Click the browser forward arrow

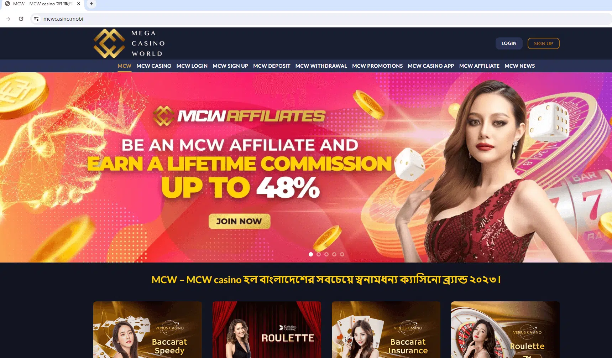8,19
